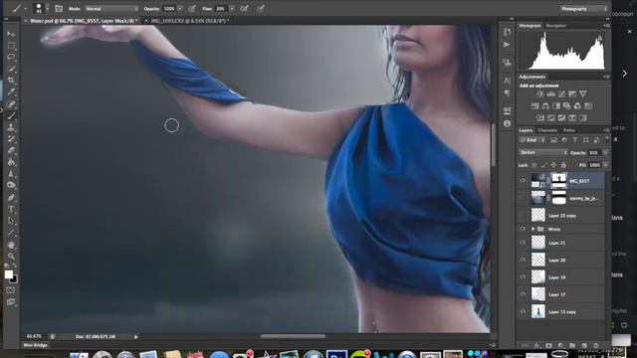Open the layer Fill slider arrow
This screenshot has height=358, width=637.
[605, 165]
